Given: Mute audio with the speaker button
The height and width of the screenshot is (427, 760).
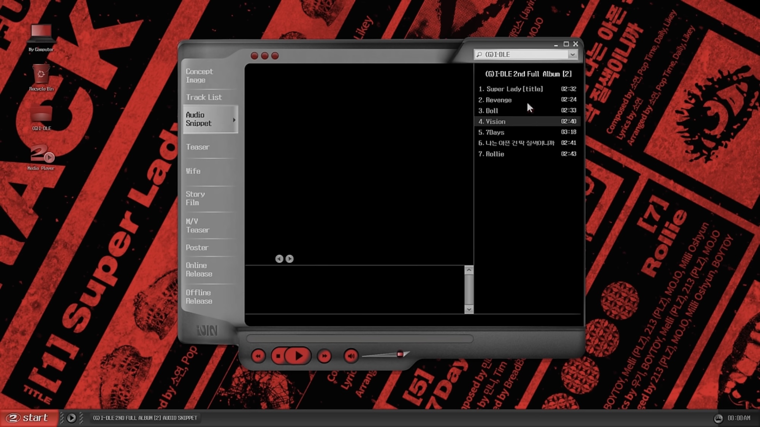Looking at the screenshot, I should [351, 356].
